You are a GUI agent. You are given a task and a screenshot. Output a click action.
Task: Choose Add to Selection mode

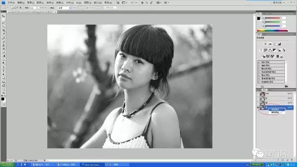(x=15, y=8)
